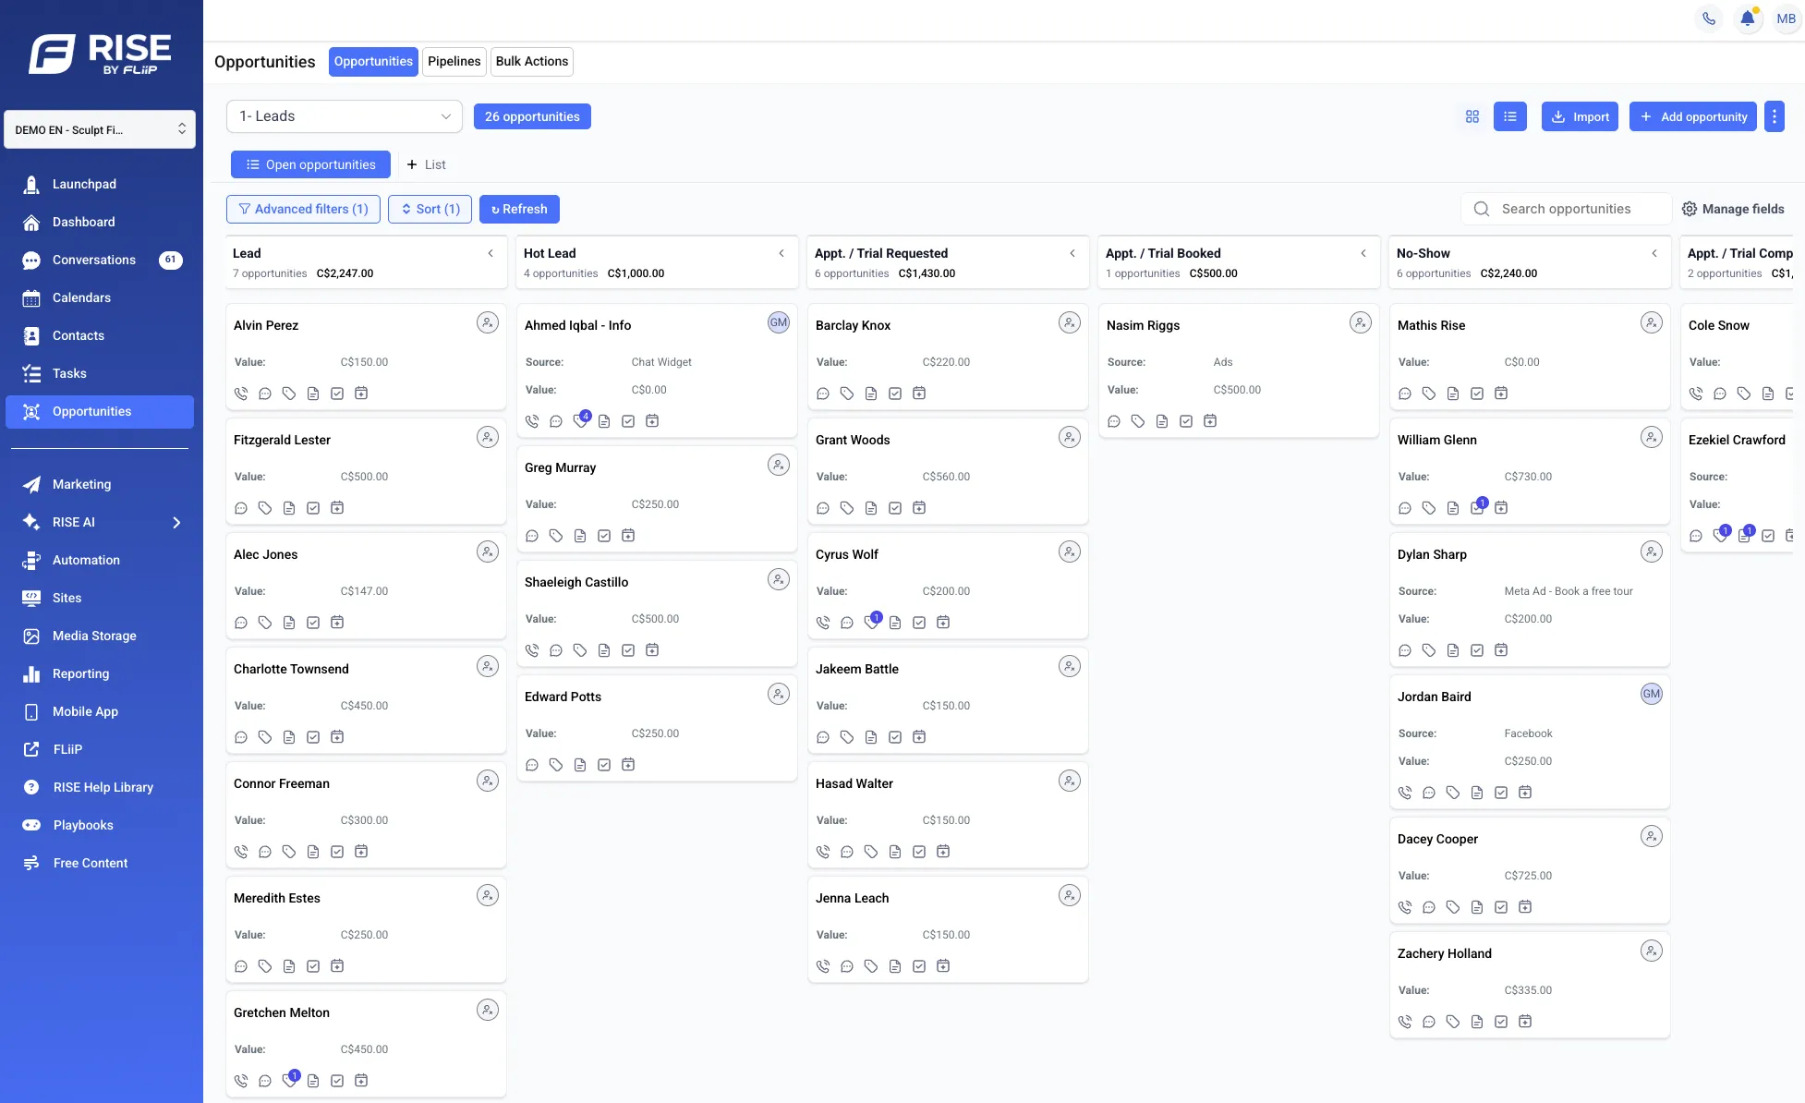
Task: Add appointment icon on Jenna Leach card
Action: 943,966
